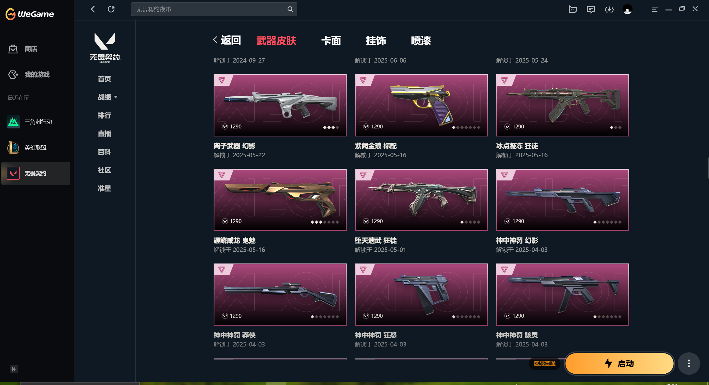
Task: Open the download manager icon
Action: (x=609, y=9)
